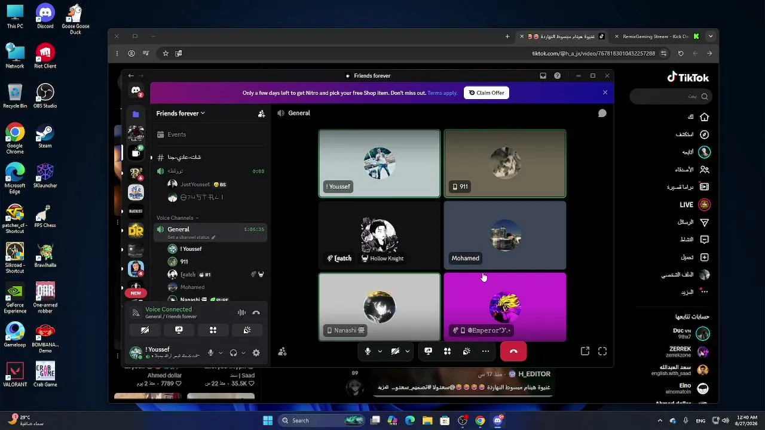Dismiss the Nitro promotion banner
The height and width of the screenshot is (430, 765).
tap(605, 93)
